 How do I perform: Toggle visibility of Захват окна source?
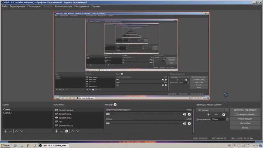tap(56, 114)
